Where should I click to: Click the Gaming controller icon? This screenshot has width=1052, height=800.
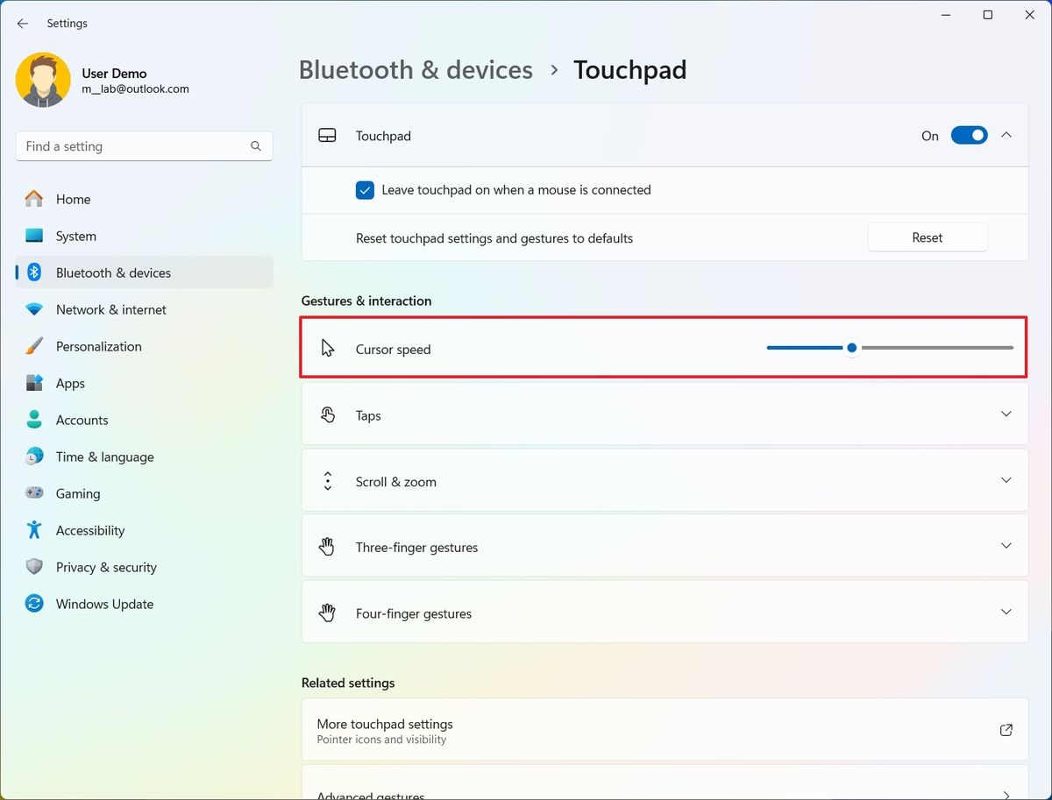33,493
